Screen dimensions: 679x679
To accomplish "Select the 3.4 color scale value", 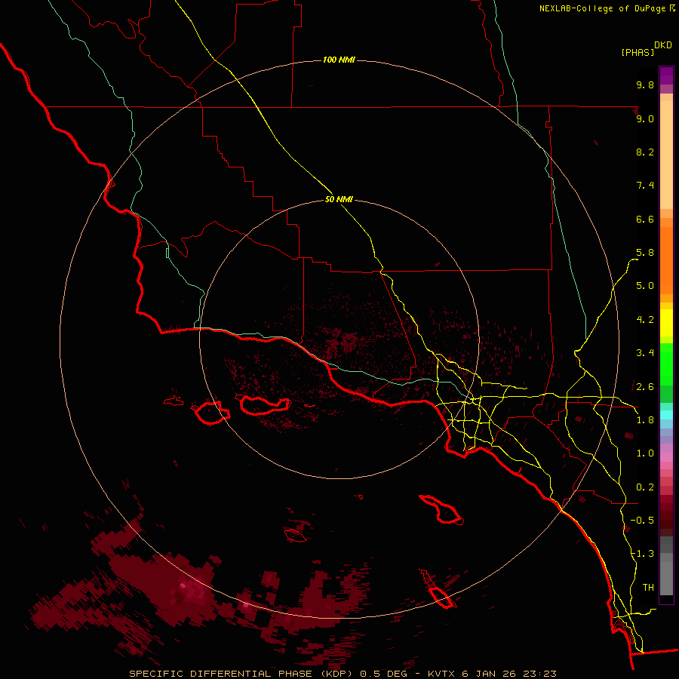I will (645, 353).
